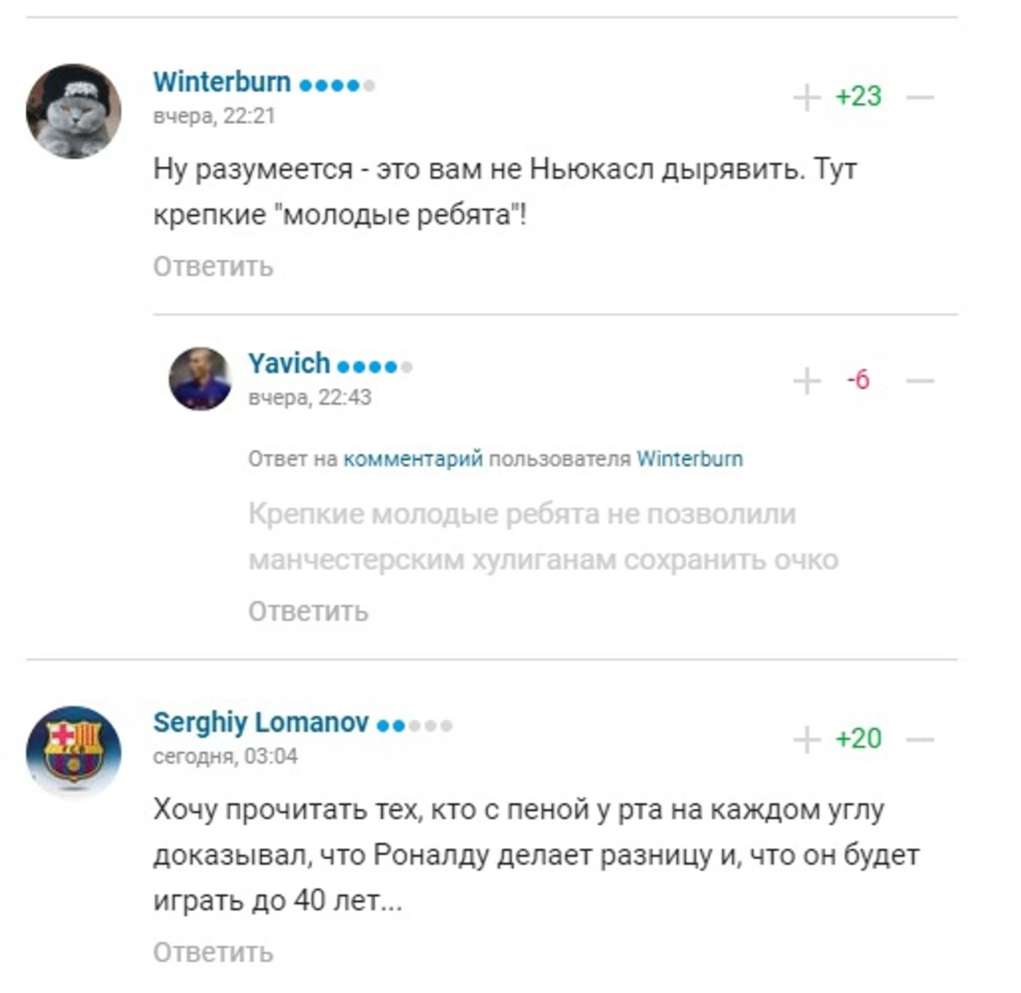
Task: Open Yavich's user profile link
Action: [289, 364]
